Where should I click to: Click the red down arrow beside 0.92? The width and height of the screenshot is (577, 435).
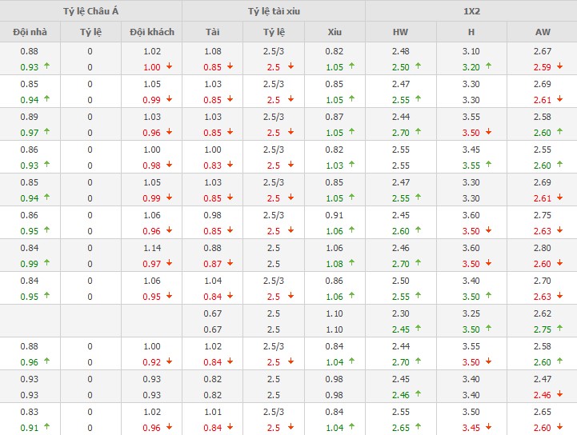[x=169, y=361]
